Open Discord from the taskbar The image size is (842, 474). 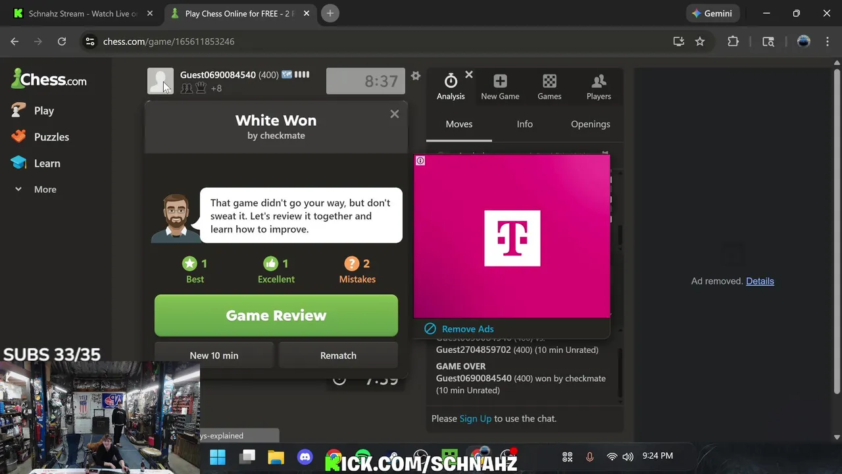pyautogui.click(x=305, y=457)
